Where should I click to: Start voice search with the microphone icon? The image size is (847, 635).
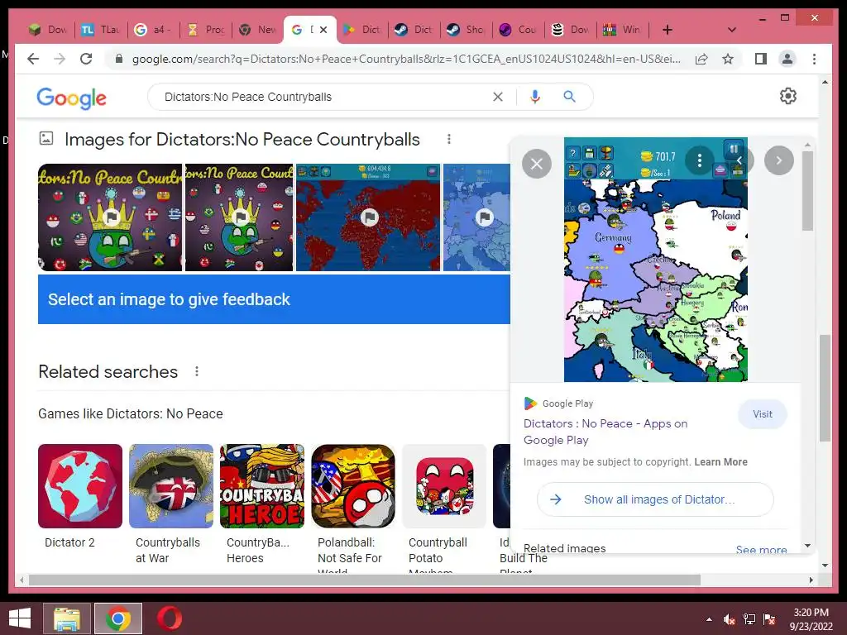[x=535, y=97]
